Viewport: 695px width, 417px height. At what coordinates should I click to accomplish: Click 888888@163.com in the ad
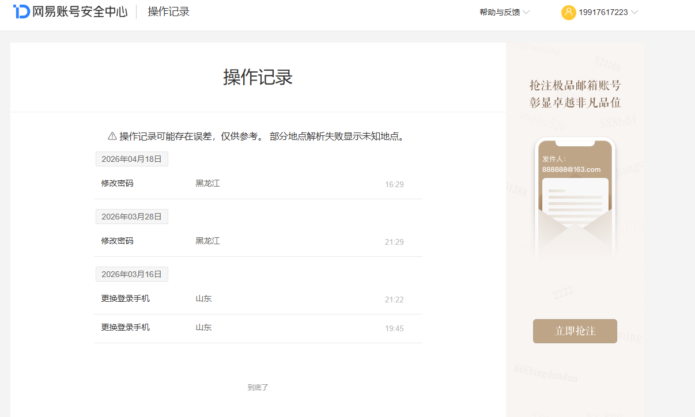click(x=571, y=169)
